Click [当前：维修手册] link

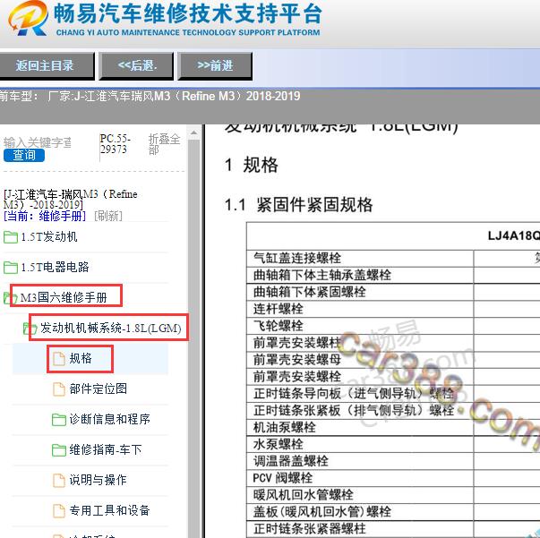45,216
